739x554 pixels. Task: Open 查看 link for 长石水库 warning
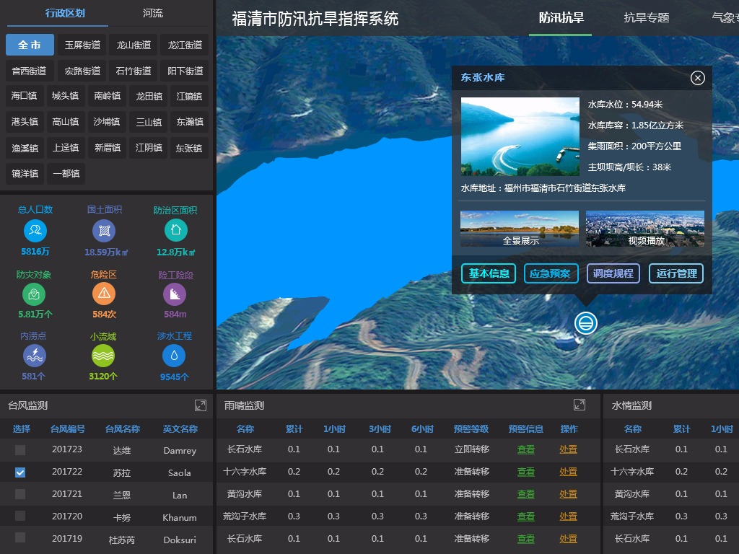(x=525, y=449)
